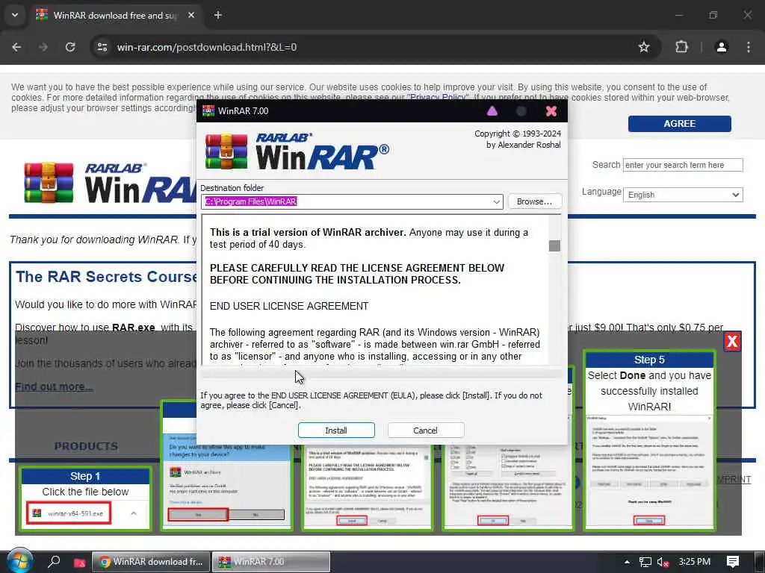
Task: Click the website search term field
Action: click(x=683, y=165)
